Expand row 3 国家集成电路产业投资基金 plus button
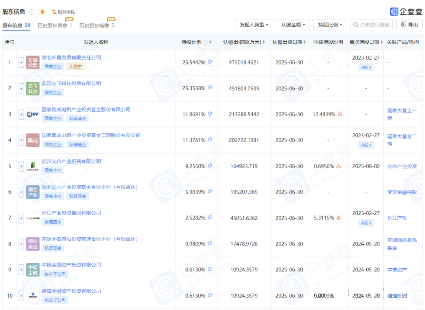The width and height of the screenshot is (425, 310). (21, 114)
